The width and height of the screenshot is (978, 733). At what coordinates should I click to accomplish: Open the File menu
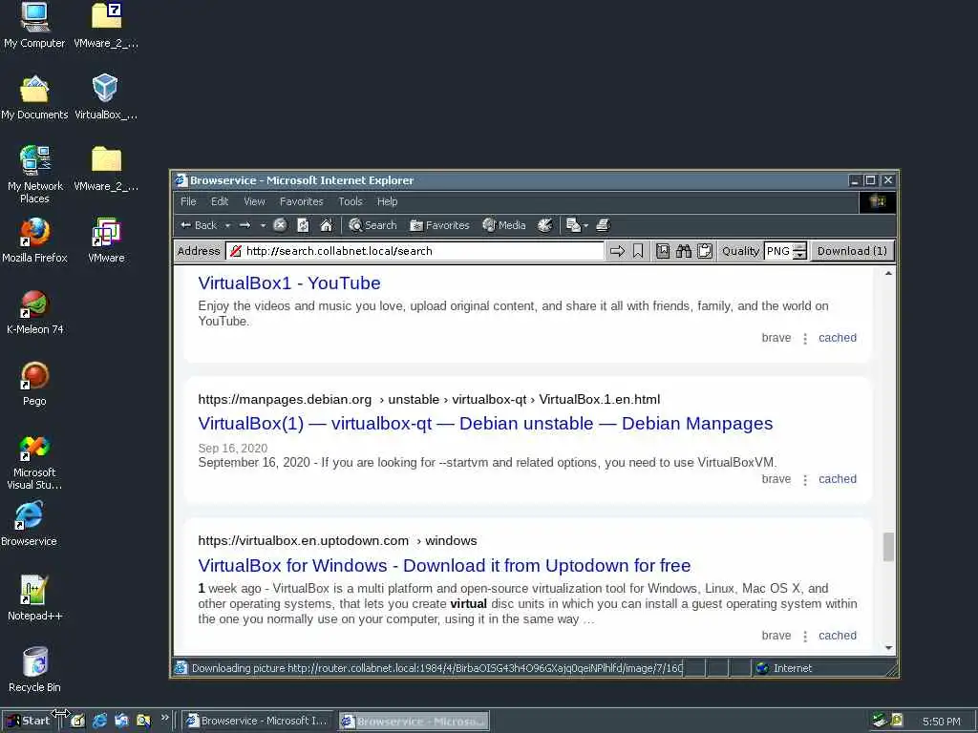(188, 201)
